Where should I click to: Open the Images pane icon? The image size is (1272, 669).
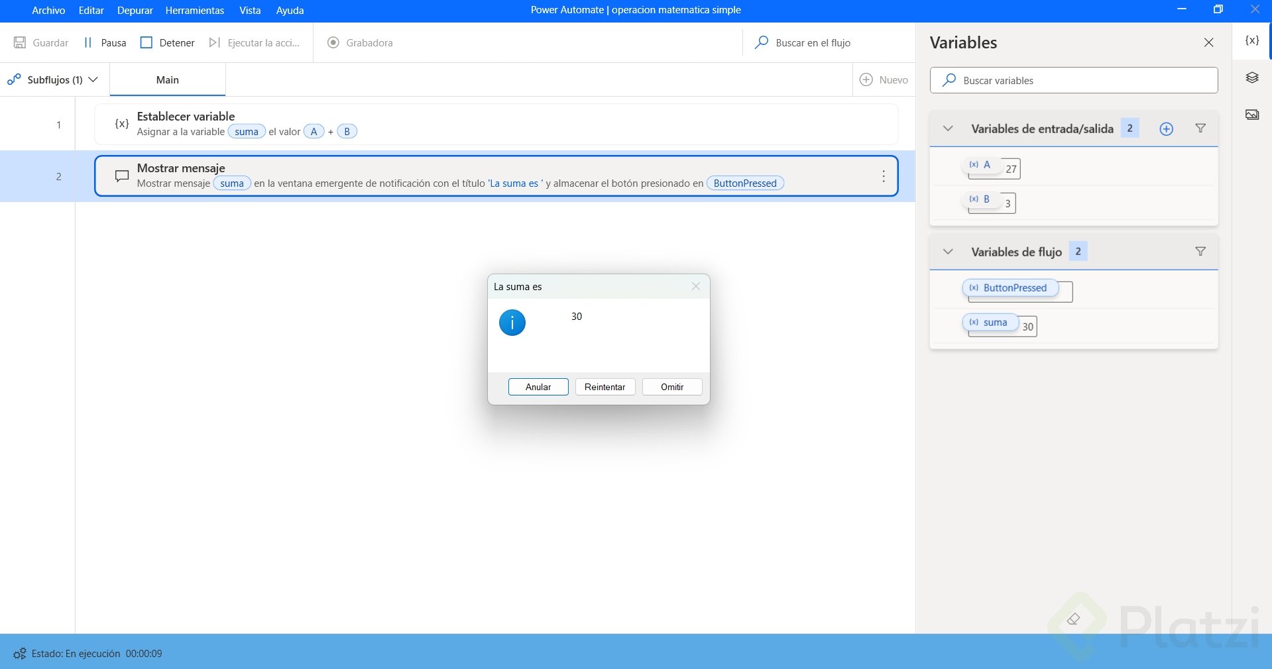(x=1252, y=115)
